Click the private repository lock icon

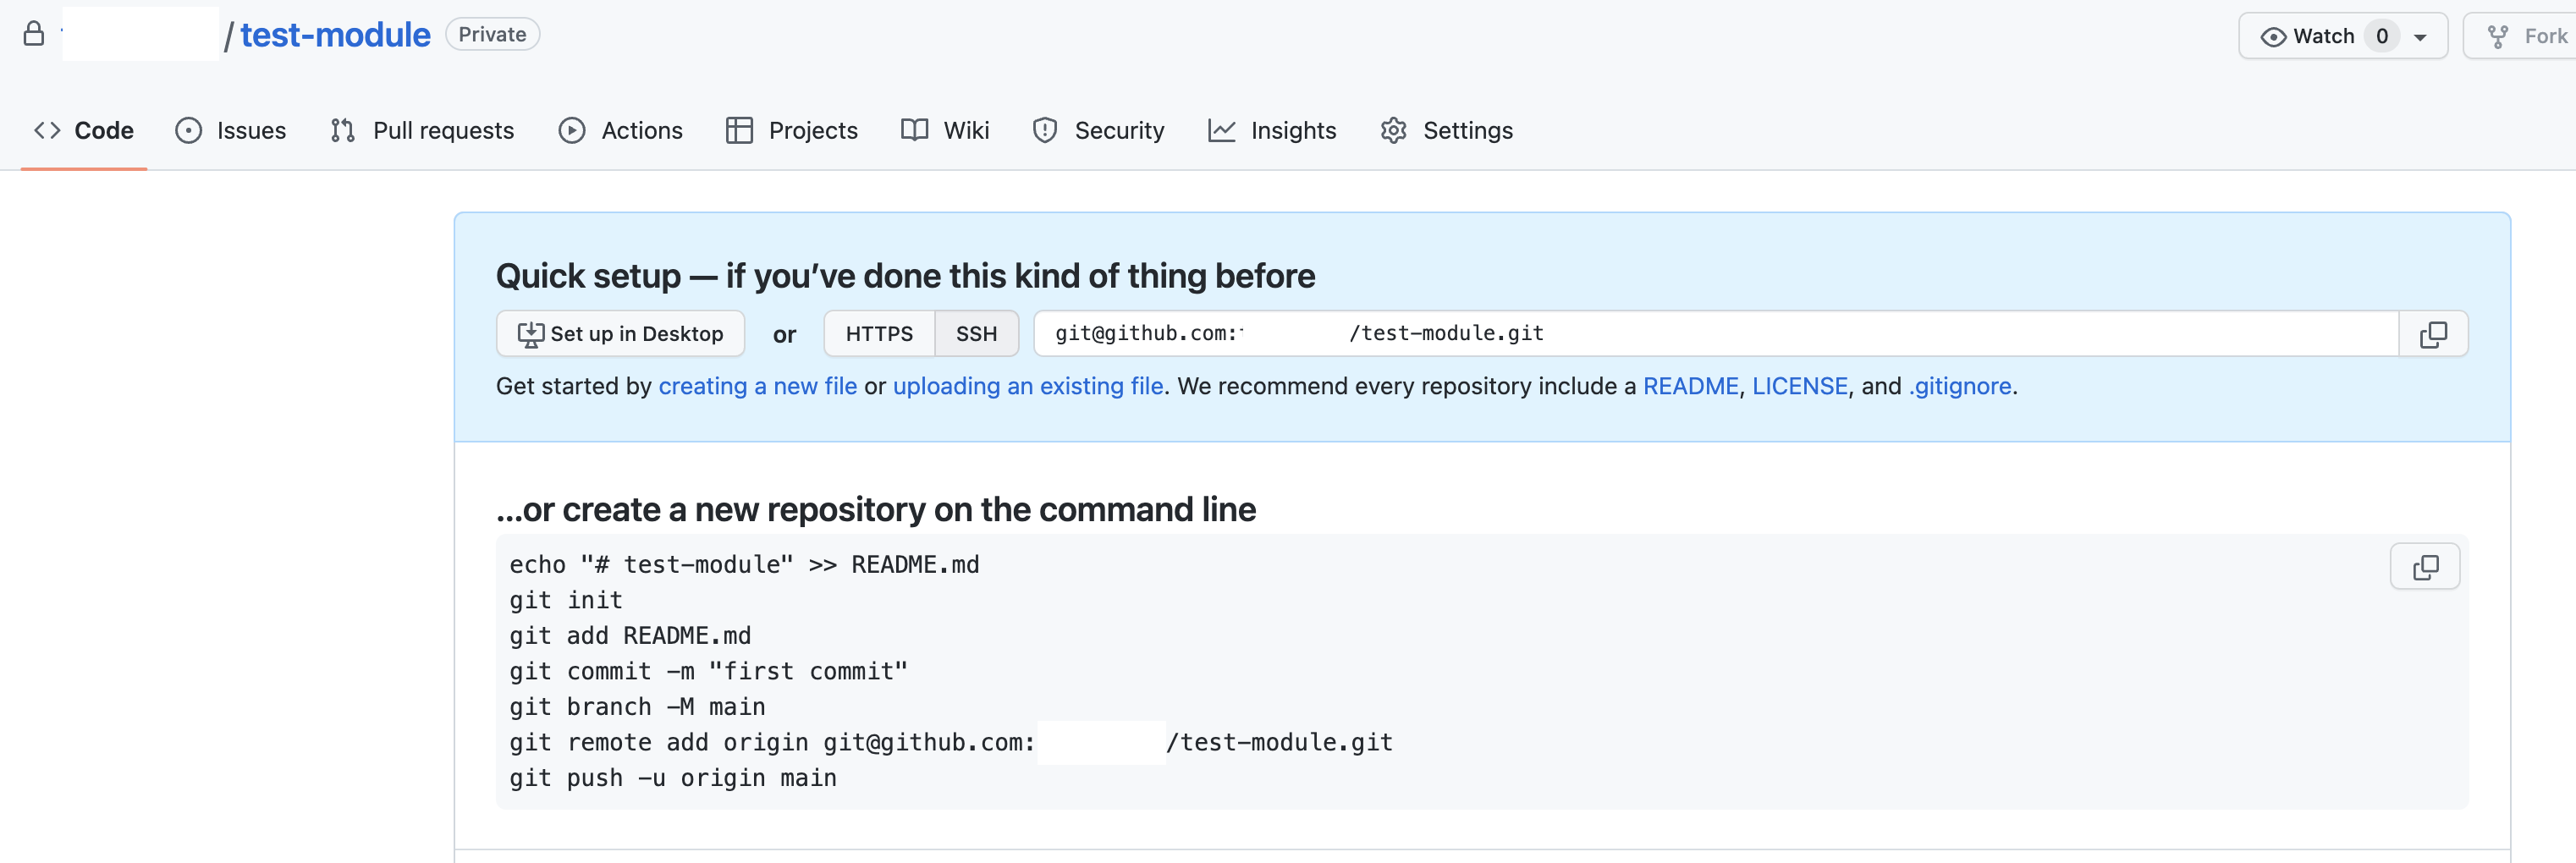(34, 34)
